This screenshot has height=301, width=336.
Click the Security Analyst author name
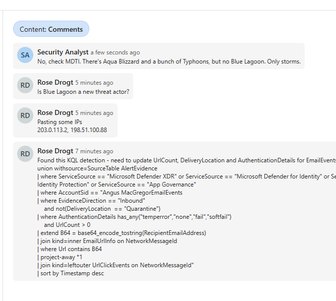pyautogui.click(x=63, y=52)
